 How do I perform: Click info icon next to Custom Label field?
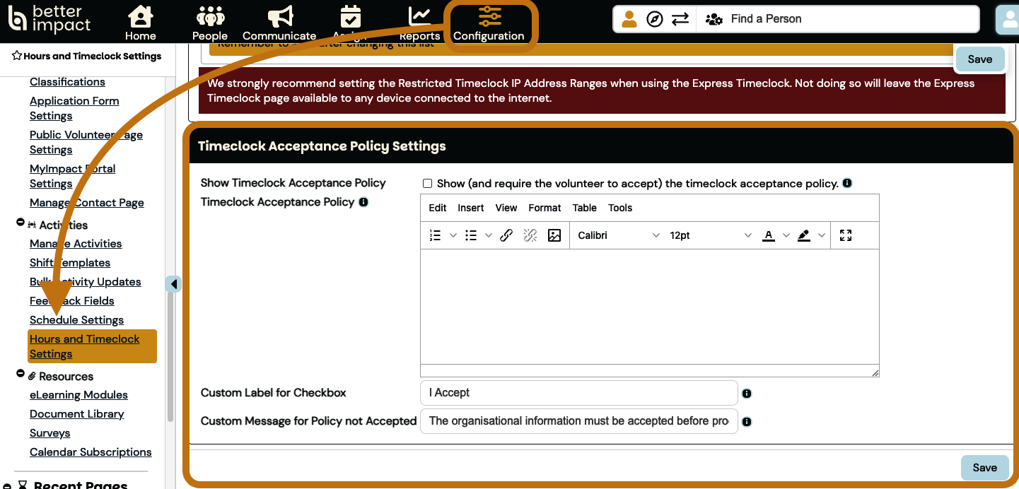[x=747, y=394]
